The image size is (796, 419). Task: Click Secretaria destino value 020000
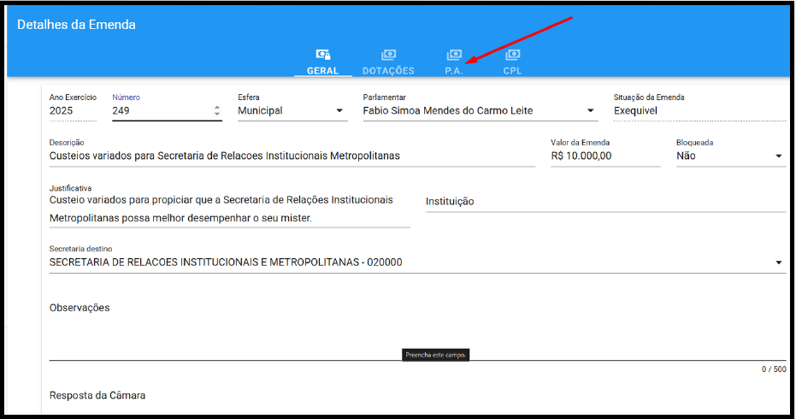pos(226,263)
